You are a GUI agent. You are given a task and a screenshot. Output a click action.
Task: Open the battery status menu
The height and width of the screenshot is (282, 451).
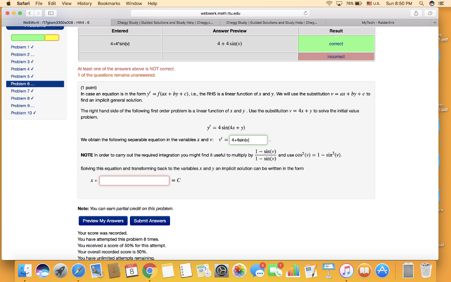click(354, 4)
